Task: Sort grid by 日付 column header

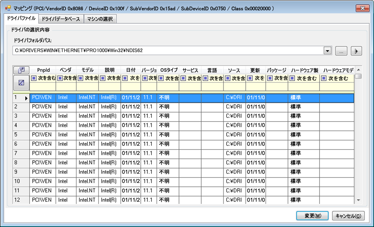Action: (130, 70)
